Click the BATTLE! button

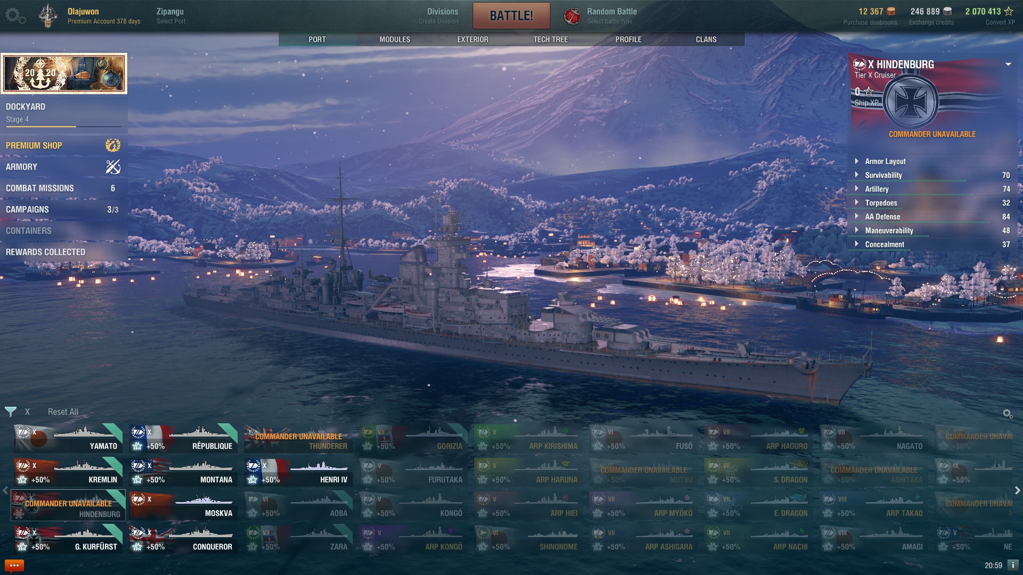tap(511, 15)
